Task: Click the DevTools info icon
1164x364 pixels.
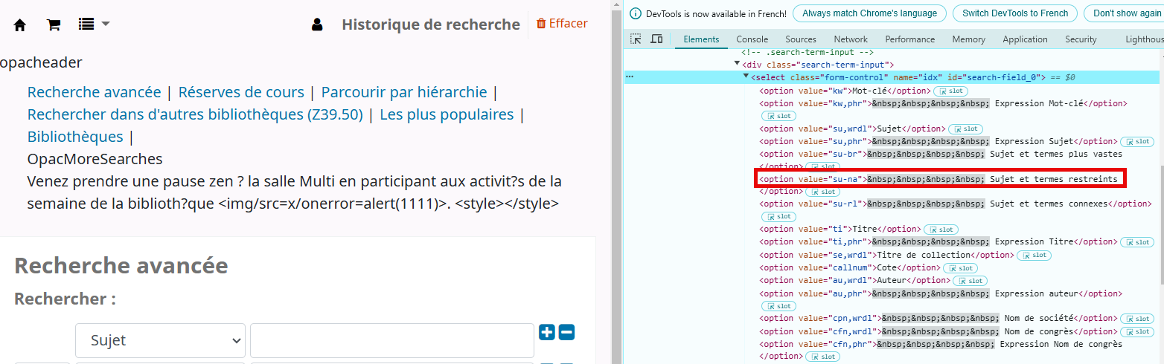Action: (x=635, y=13)
